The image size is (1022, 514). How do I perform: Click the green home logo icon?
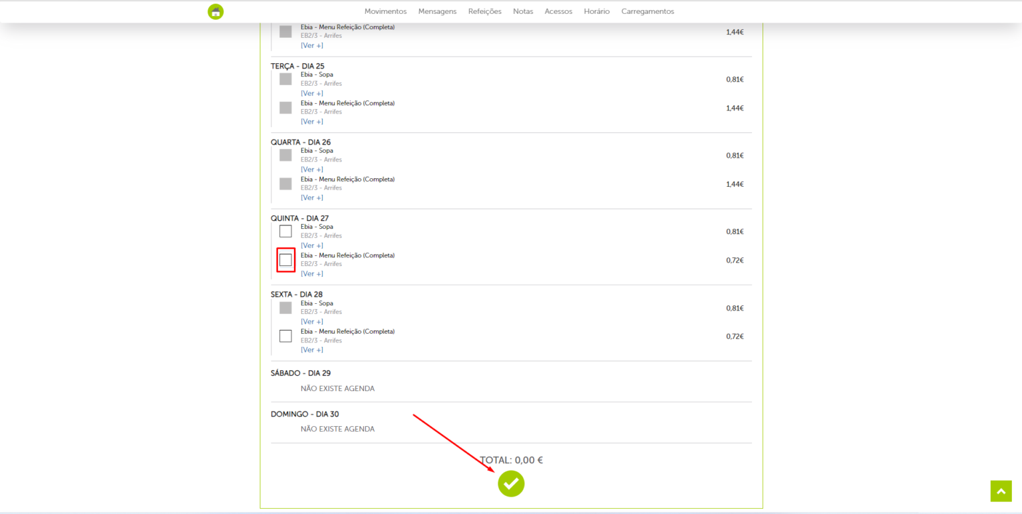(215, 12)
